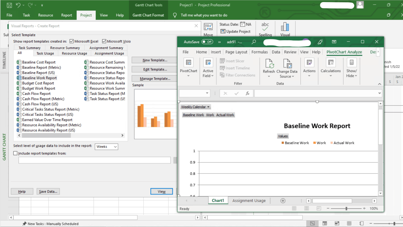Switch to Assignment Usage sheet tab
The width and height of the screenshot is (403, 227).
pos(249,201)
